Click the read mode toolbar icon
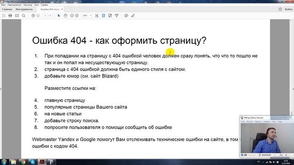294x165 pixels. pyautogui.click(x=117, y=16)
